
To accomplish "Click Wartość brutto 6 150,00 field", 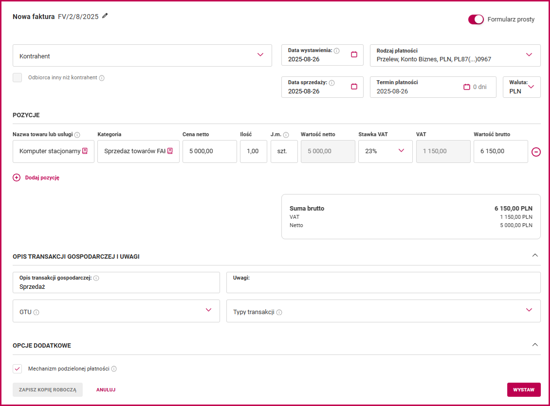I will 500,151.
